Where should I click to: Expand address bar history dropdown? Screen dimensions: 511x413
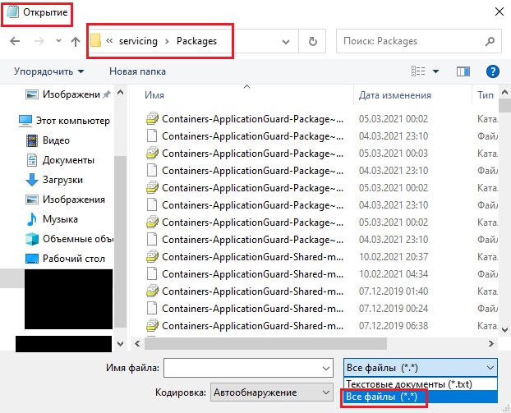286,42
